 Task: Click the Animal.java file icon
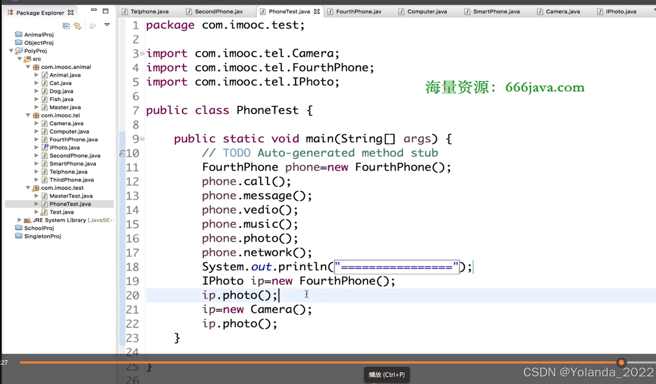pyautogui.click(x=45, y=75)
